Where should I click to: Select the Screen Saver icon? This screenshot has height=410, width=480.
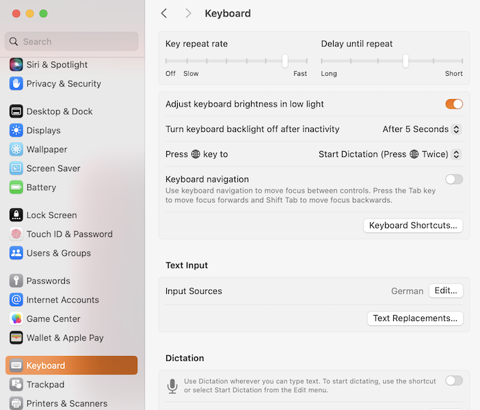click(16, 168)
